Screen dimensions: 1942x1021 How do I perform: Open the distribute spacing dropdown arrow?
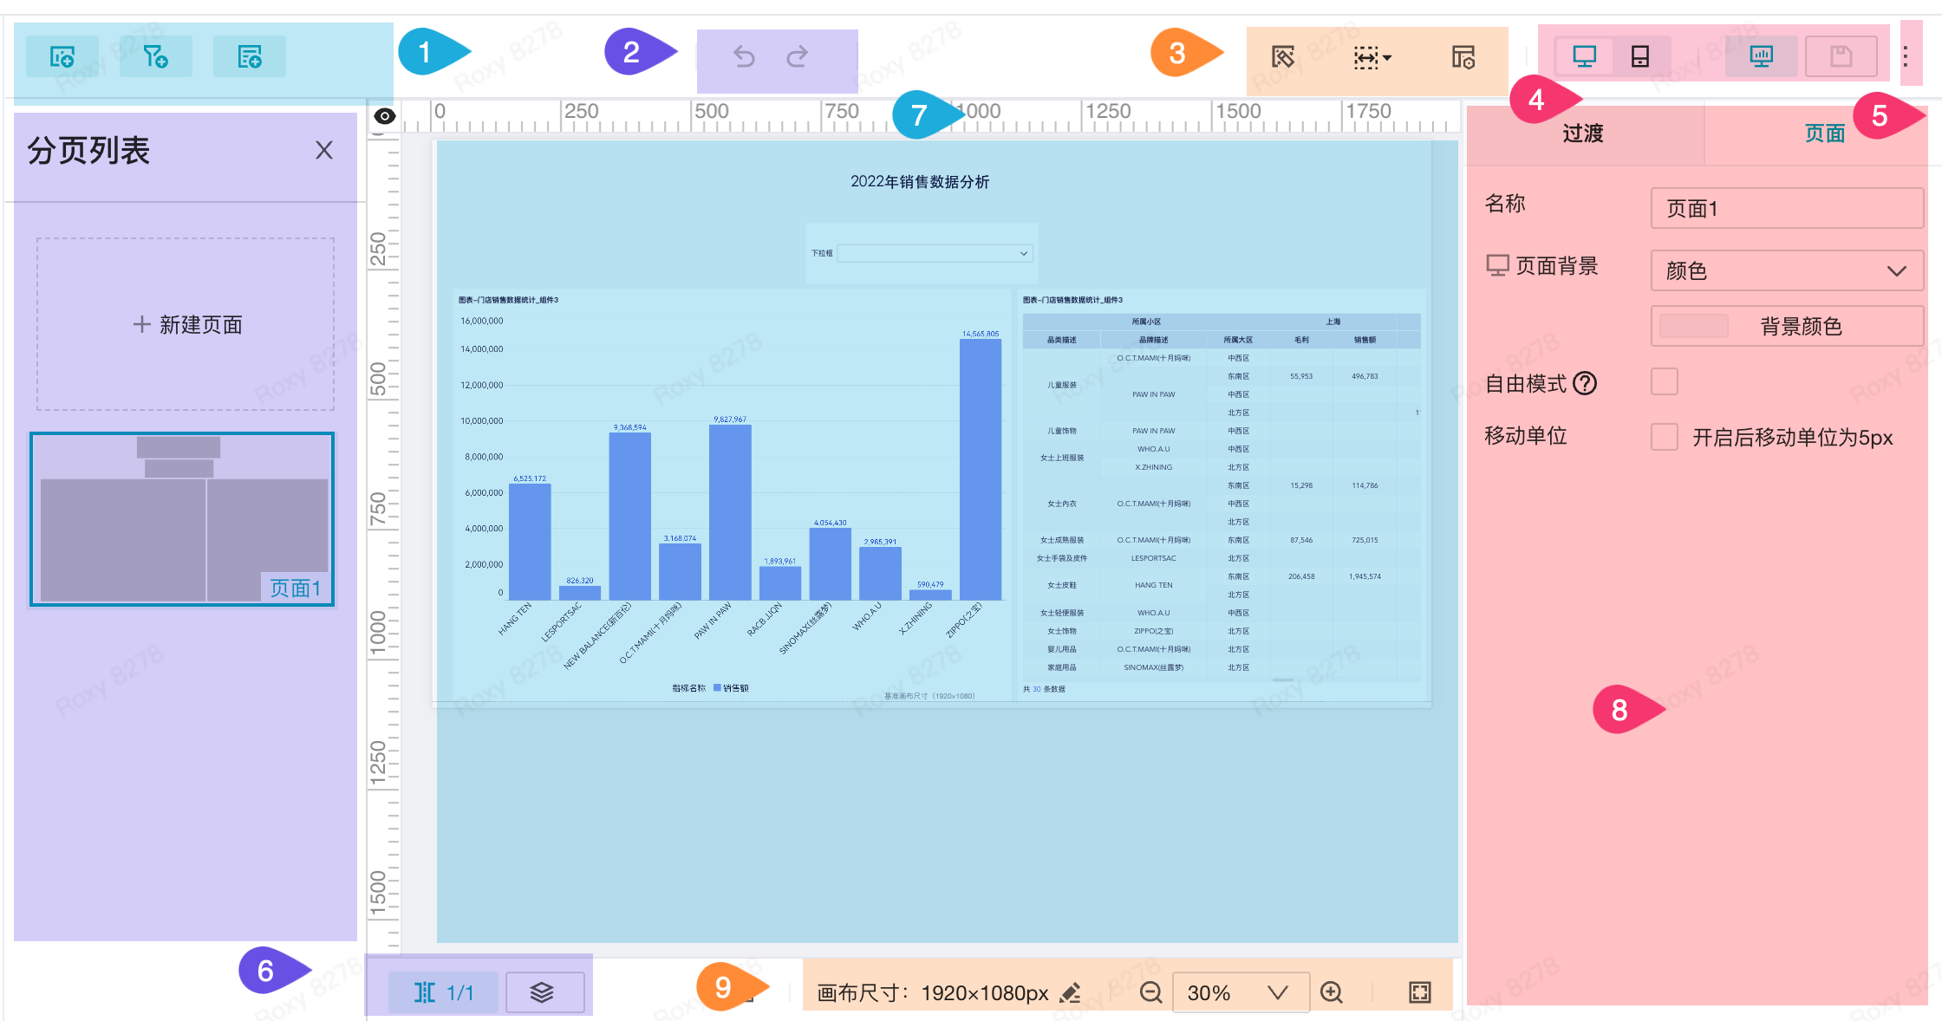(x=1387, y=58)
